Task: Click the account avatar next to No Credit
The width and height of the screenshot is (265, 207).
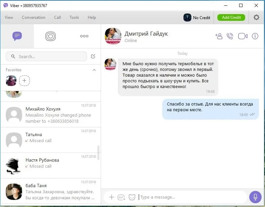Action: pyautogui.click(x=187, y=17)
